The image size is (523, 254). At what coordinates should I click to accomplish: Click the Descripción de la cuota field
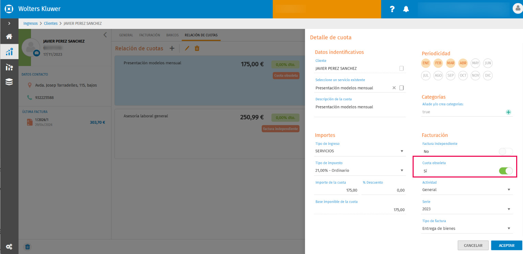[x=360, y=108]
